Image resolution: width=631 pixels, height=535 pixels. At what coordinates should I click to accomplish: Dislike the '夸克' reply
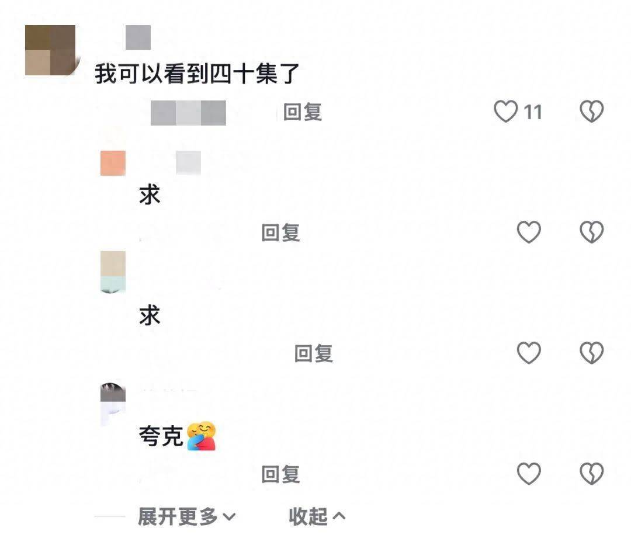point(591,474)
